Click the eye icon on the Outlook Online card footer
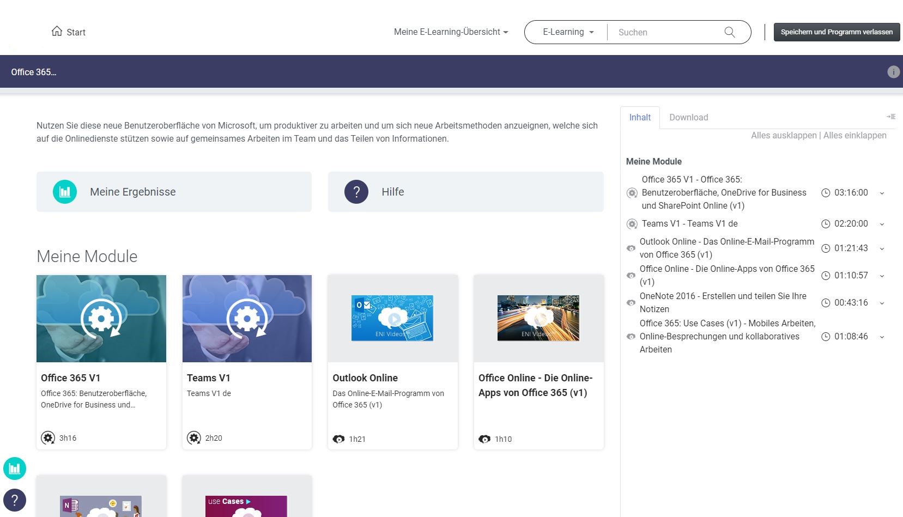 (338, 439)
